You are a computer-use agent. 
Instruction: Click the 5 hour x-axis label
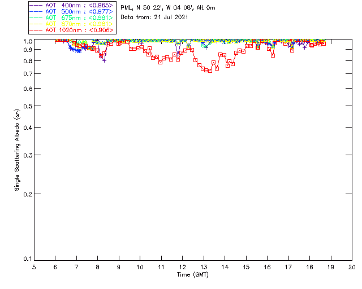click(x=34, y=267)
